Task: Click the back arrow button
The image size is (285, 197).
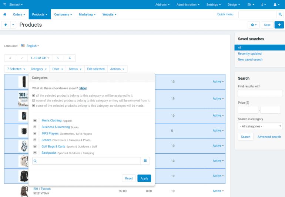Action: pyautogui.click(x=5, y=25)
